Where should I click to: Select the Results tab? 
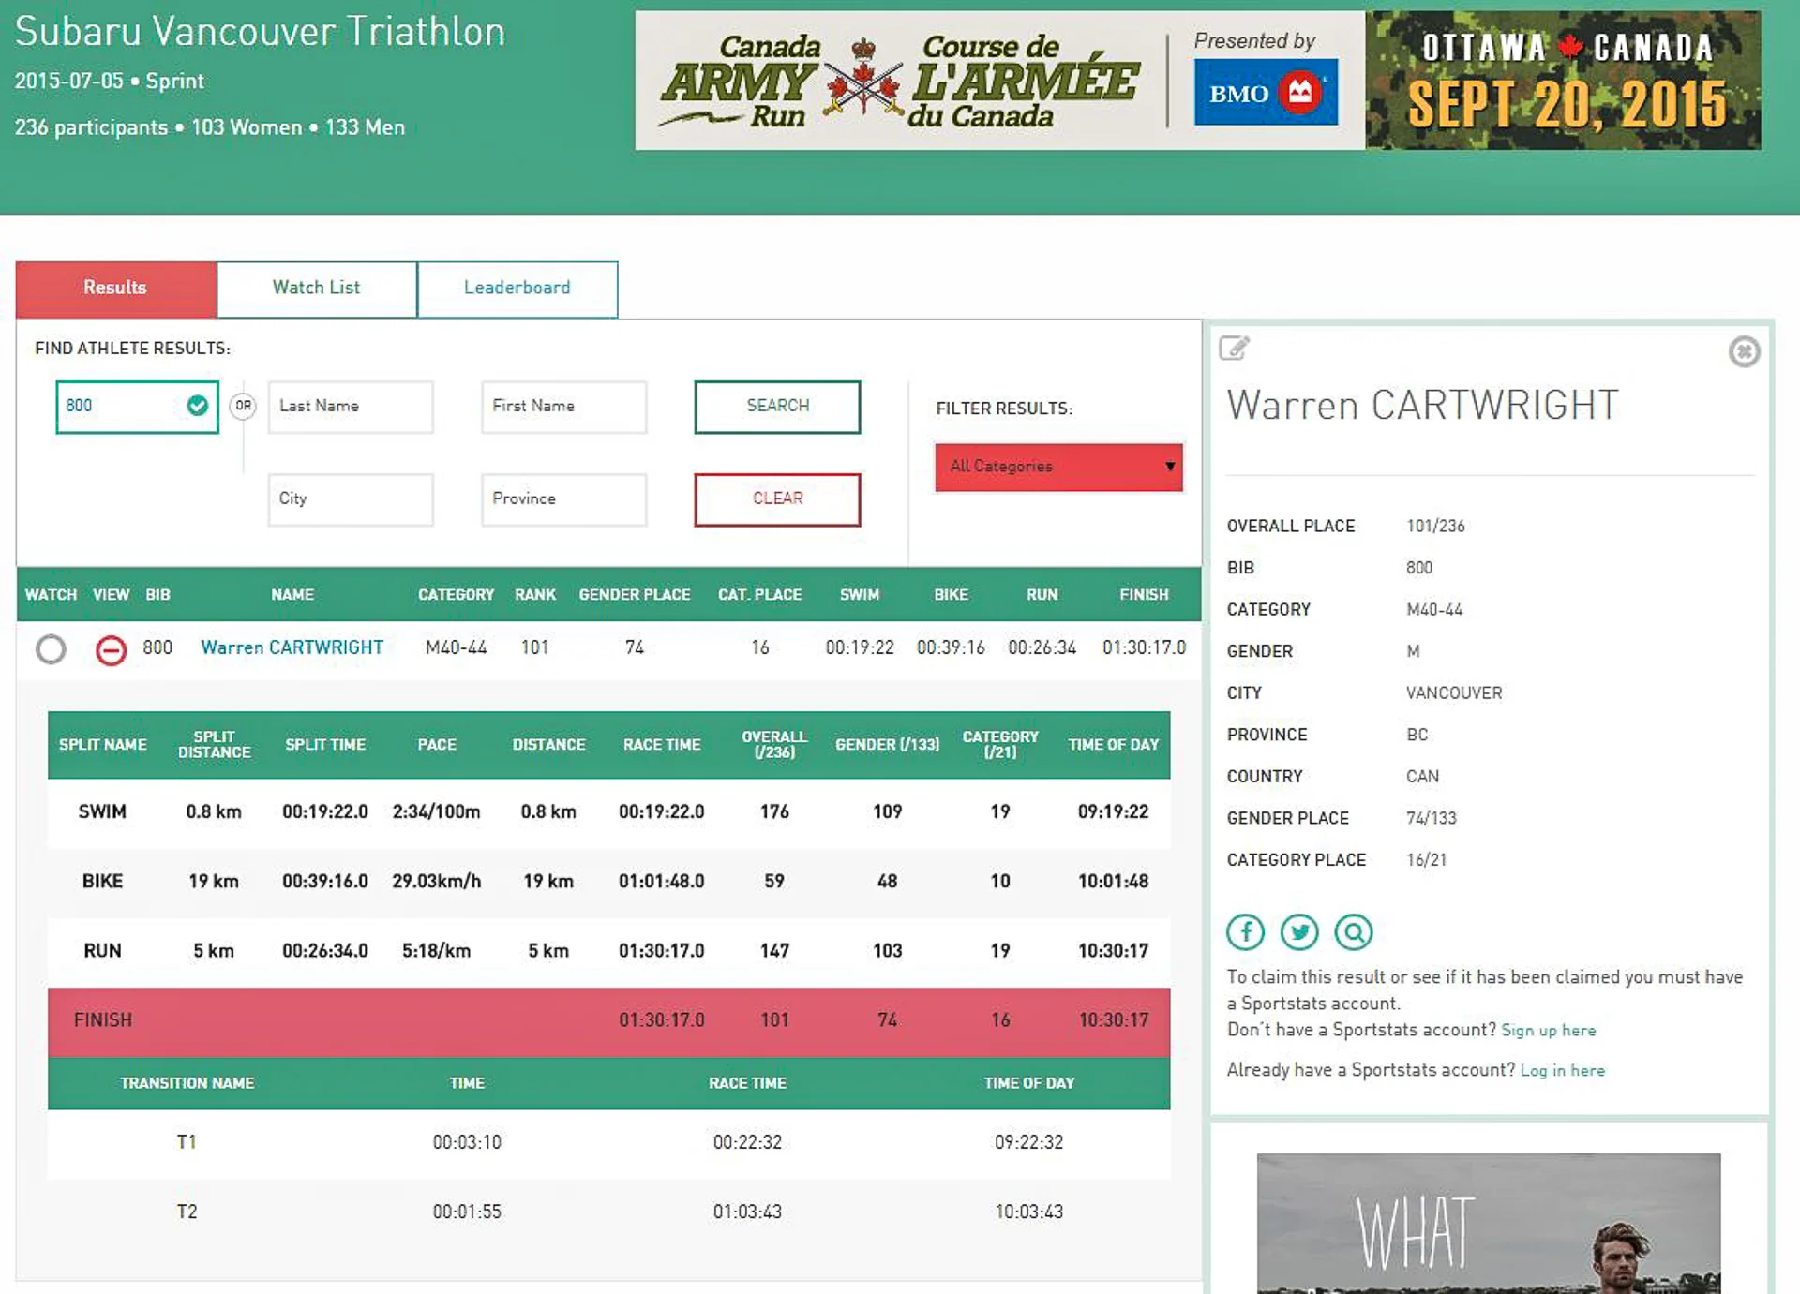(x=115, y=288)
